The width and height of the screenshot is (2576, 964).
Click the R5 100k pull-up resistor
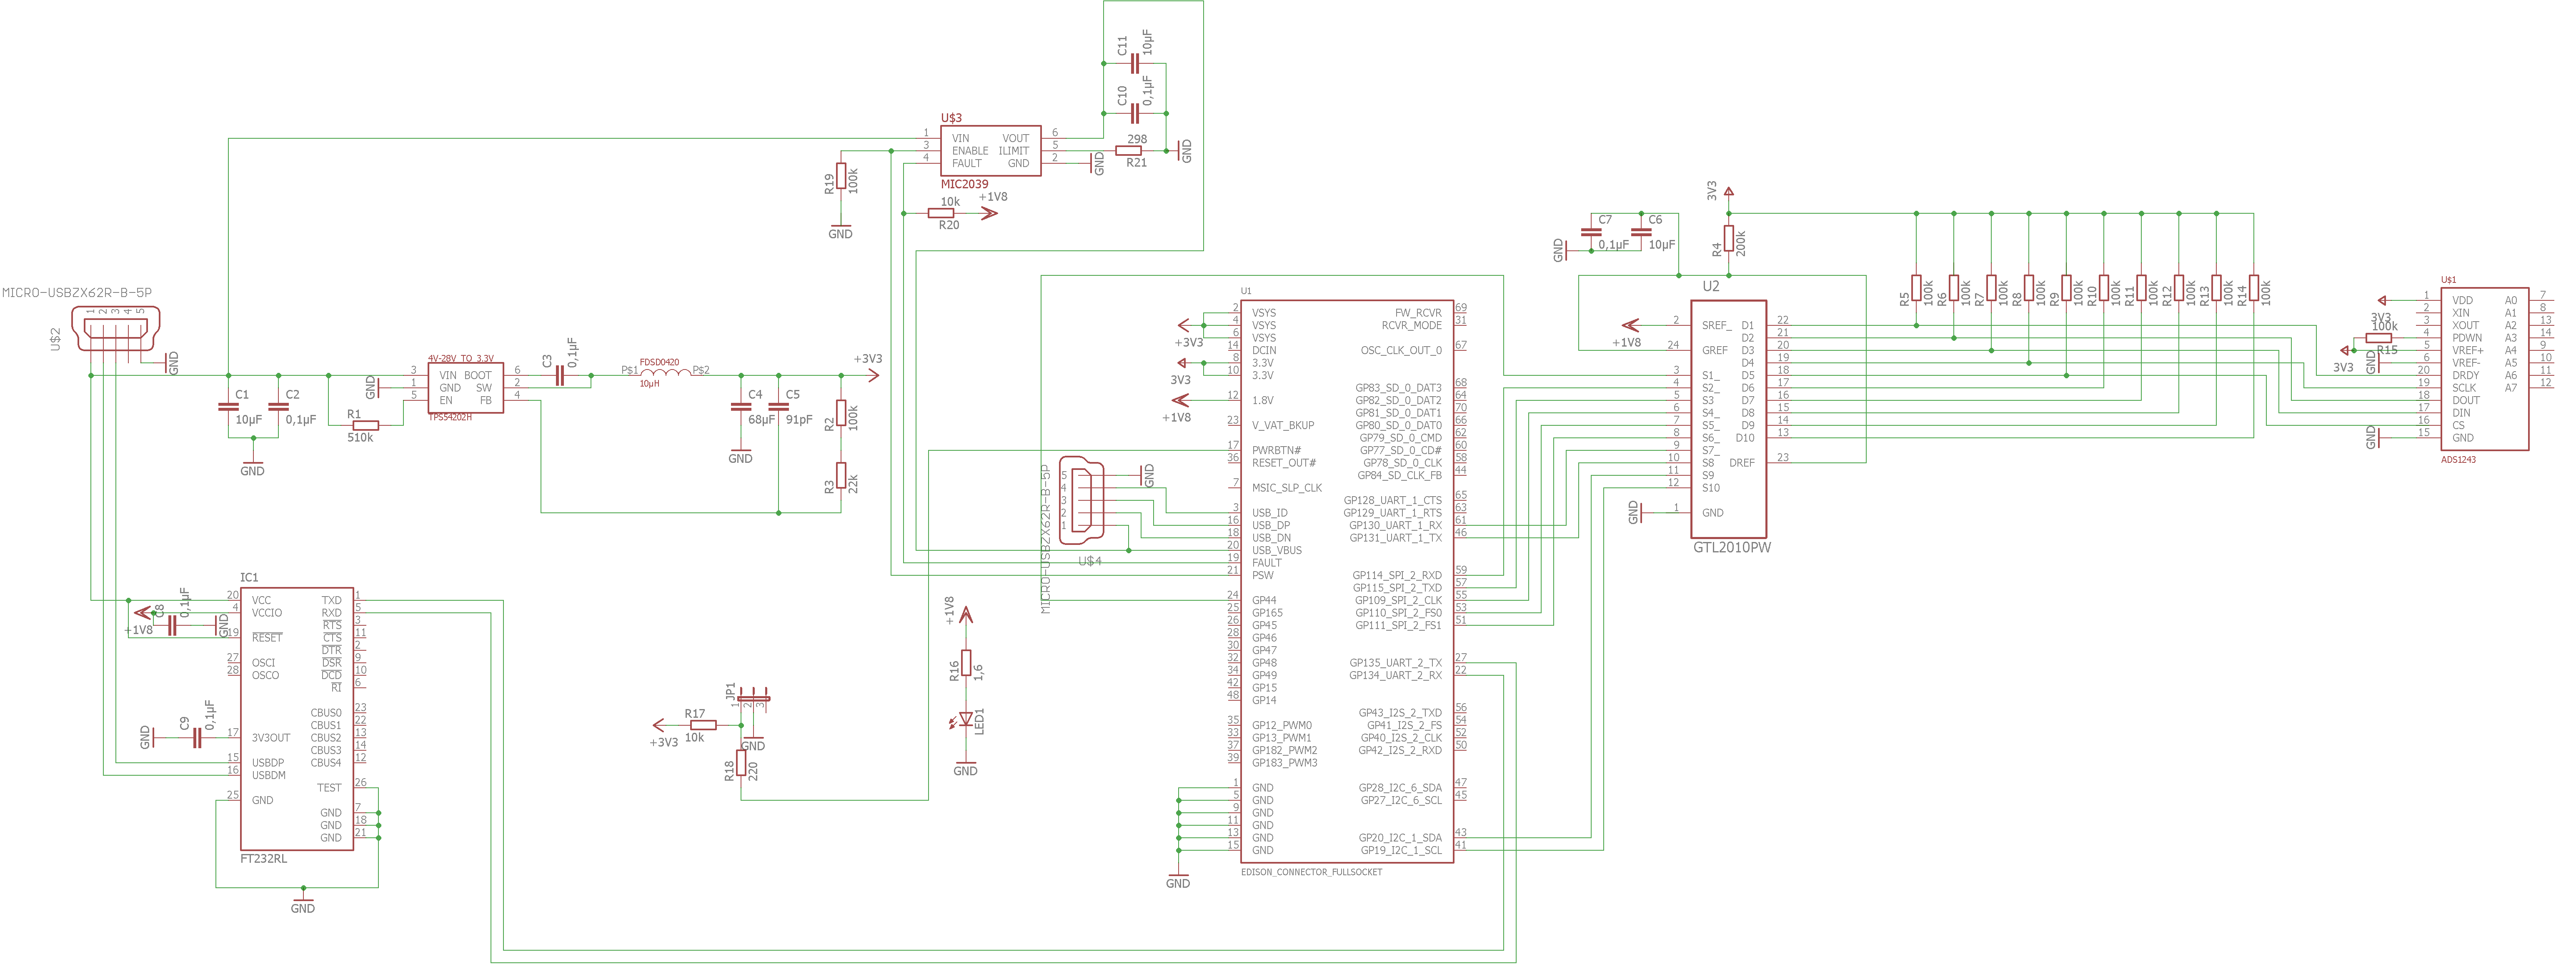[x=1916, y=288]
